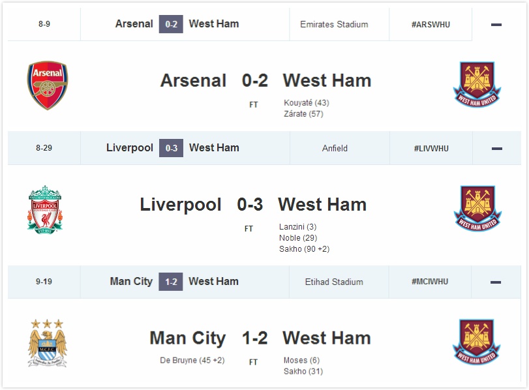The image size is (529, 390).
Task: Click the 0-3 score badge in Liverpool row
Action: coord(172,148)
